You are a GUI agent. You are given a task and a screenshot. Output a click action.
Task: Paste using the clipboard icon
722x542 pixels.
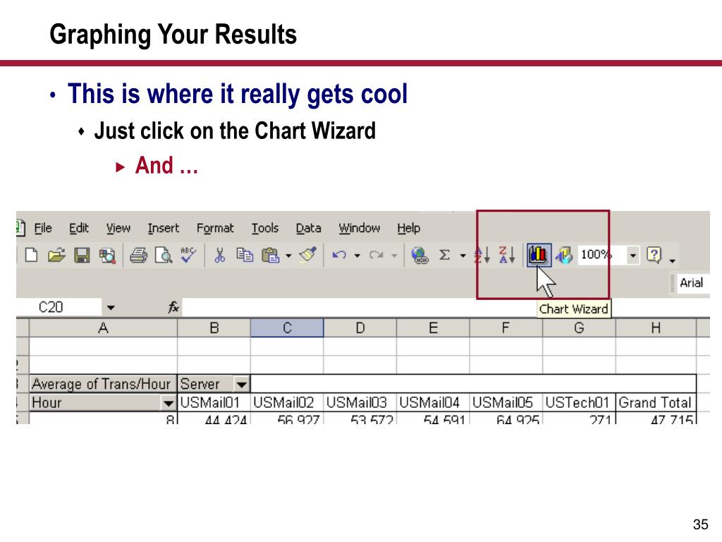[271, 255]
